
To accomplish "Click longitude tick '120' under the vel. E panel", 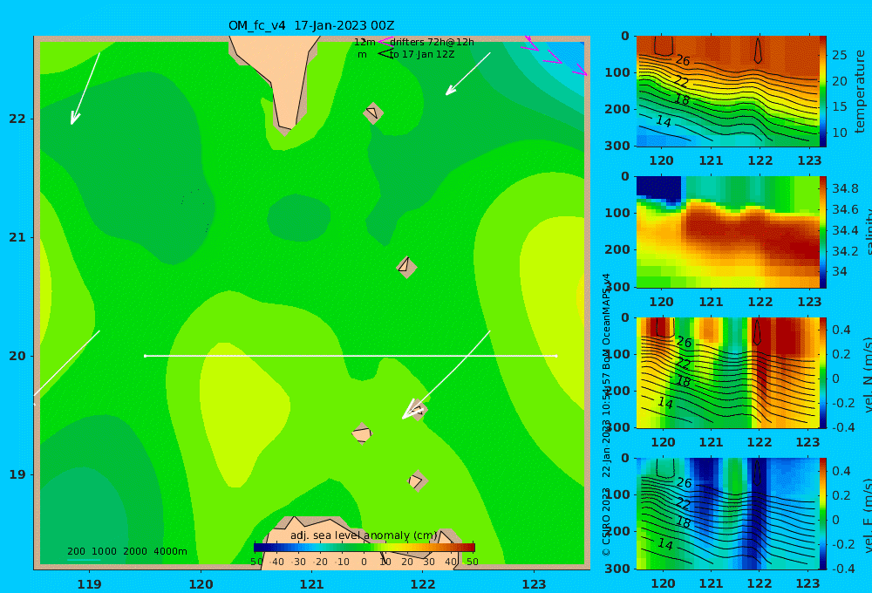I will (663, 583).
